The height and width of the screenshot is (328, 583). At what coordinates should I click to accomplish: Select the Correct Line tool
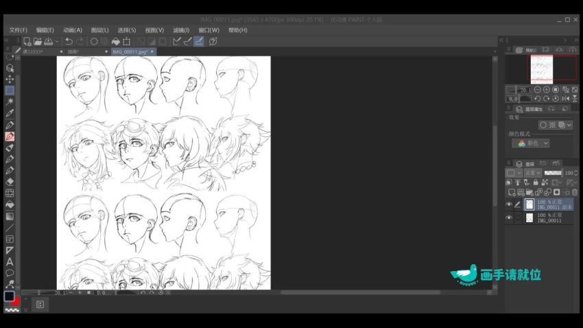[10, 285]
